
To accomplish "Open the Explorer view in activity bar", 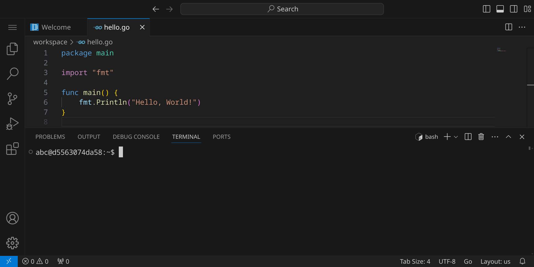I will coord(12,49).
